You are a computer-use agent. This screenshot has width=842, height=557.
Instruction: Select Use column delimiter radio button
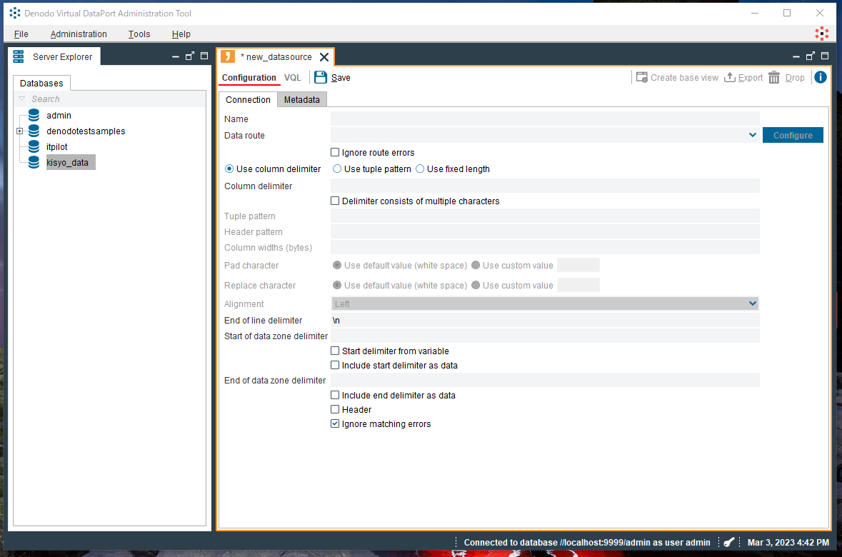(x=229, y=169)
